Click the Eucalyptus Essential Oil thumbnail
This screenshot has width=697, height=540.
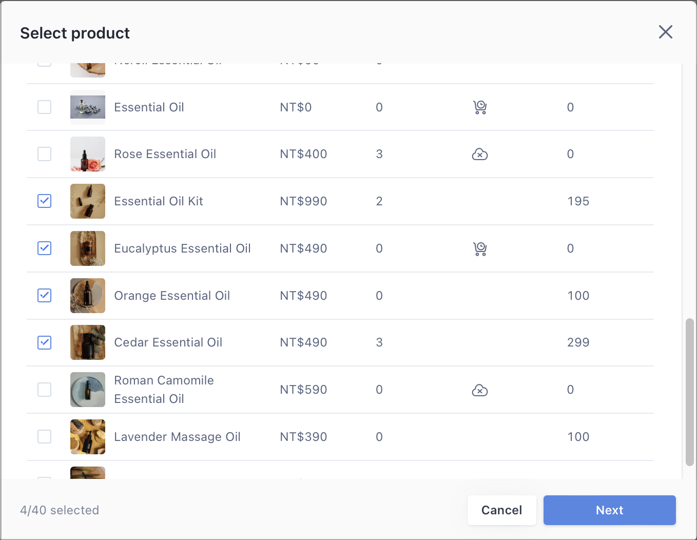88,248
